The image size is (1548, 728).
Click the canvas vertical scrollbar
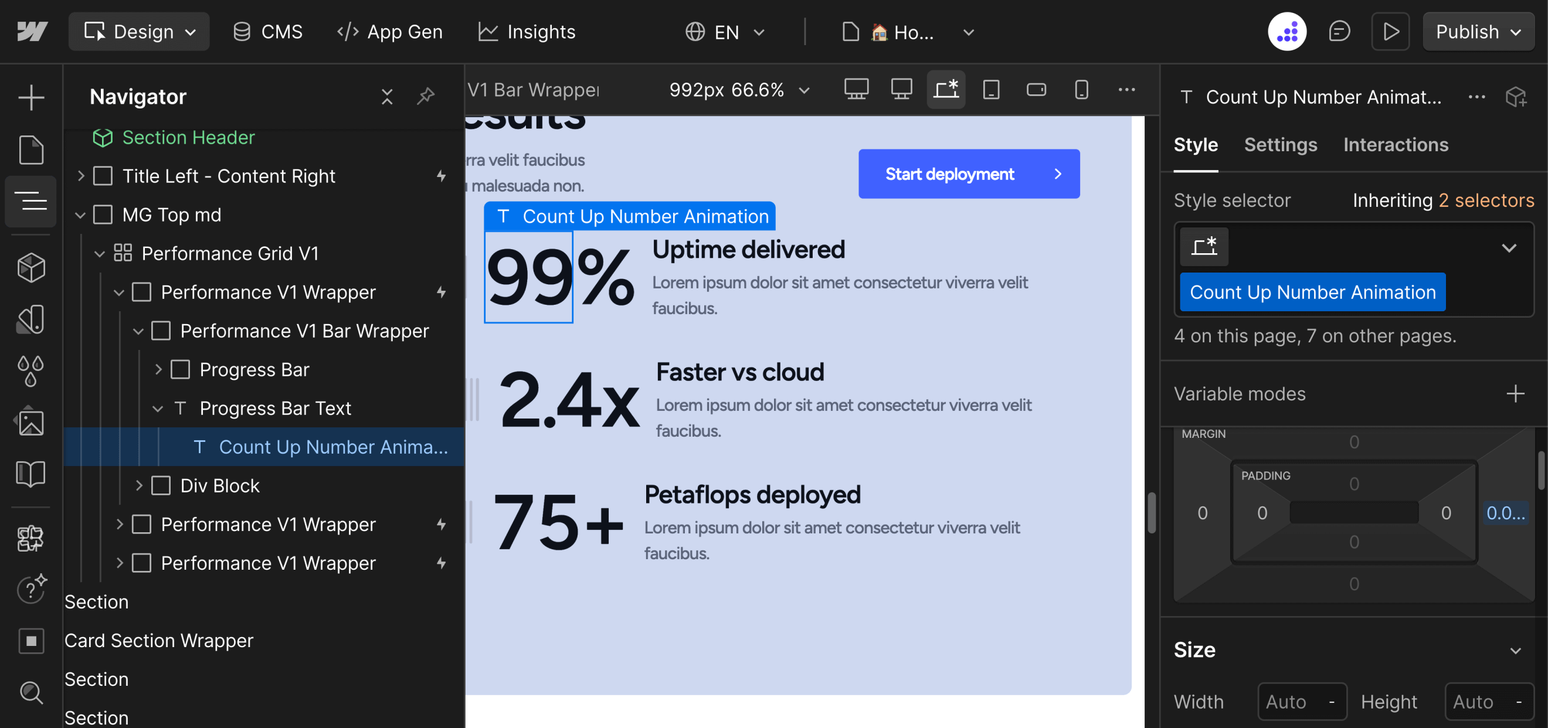point(1152,512)
